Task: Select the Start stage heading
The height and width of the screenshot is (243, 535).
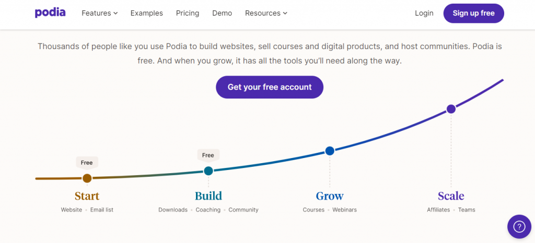Action: click(87, 196)
